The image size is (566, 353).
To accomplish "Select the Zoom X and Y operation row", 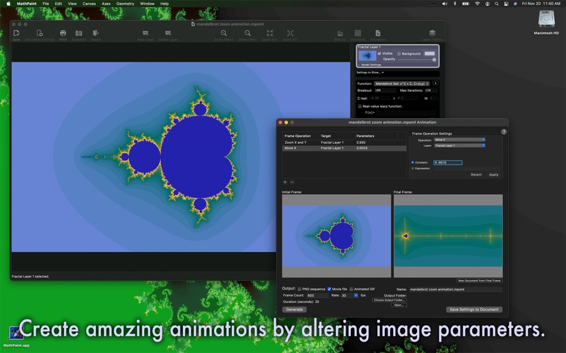I will coord(344,142).
